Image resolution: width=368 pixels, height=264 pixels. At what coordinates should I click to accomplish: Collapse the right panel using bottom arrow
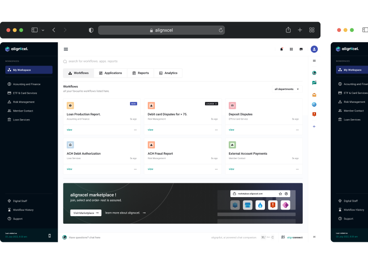click(314, 237)
